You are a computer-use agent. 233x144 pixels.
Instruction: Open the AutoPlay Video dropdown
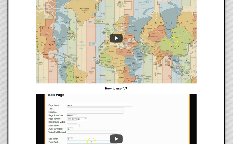click(70, 129)
